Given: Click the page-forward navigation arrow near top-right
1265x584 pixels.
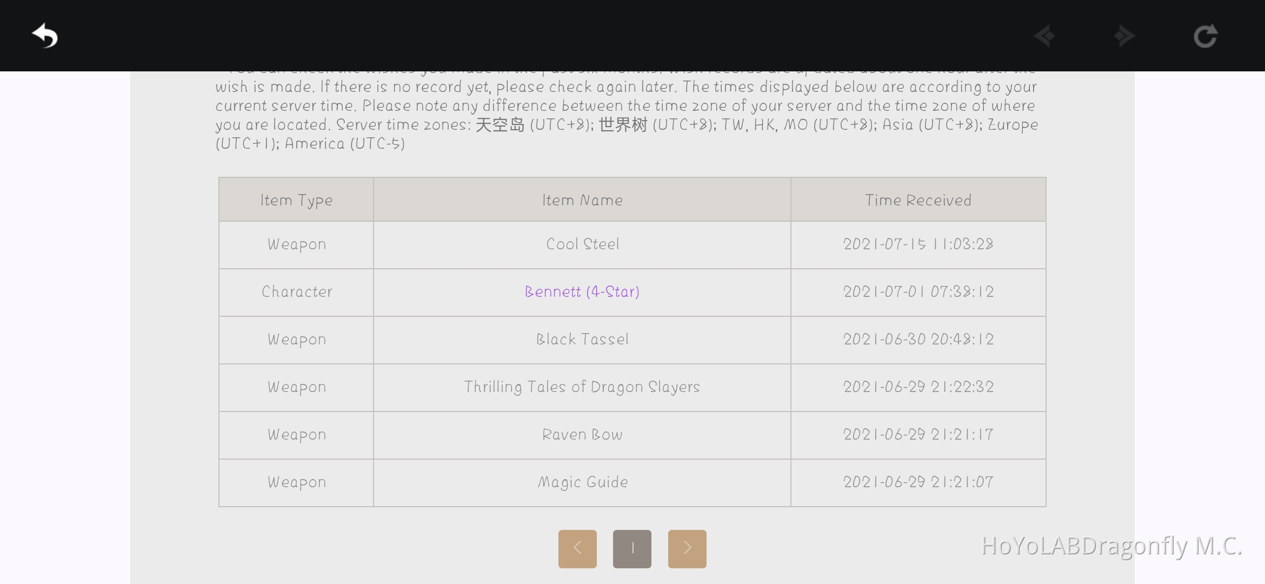Looking at the screenshot, I should [1124, 36].
